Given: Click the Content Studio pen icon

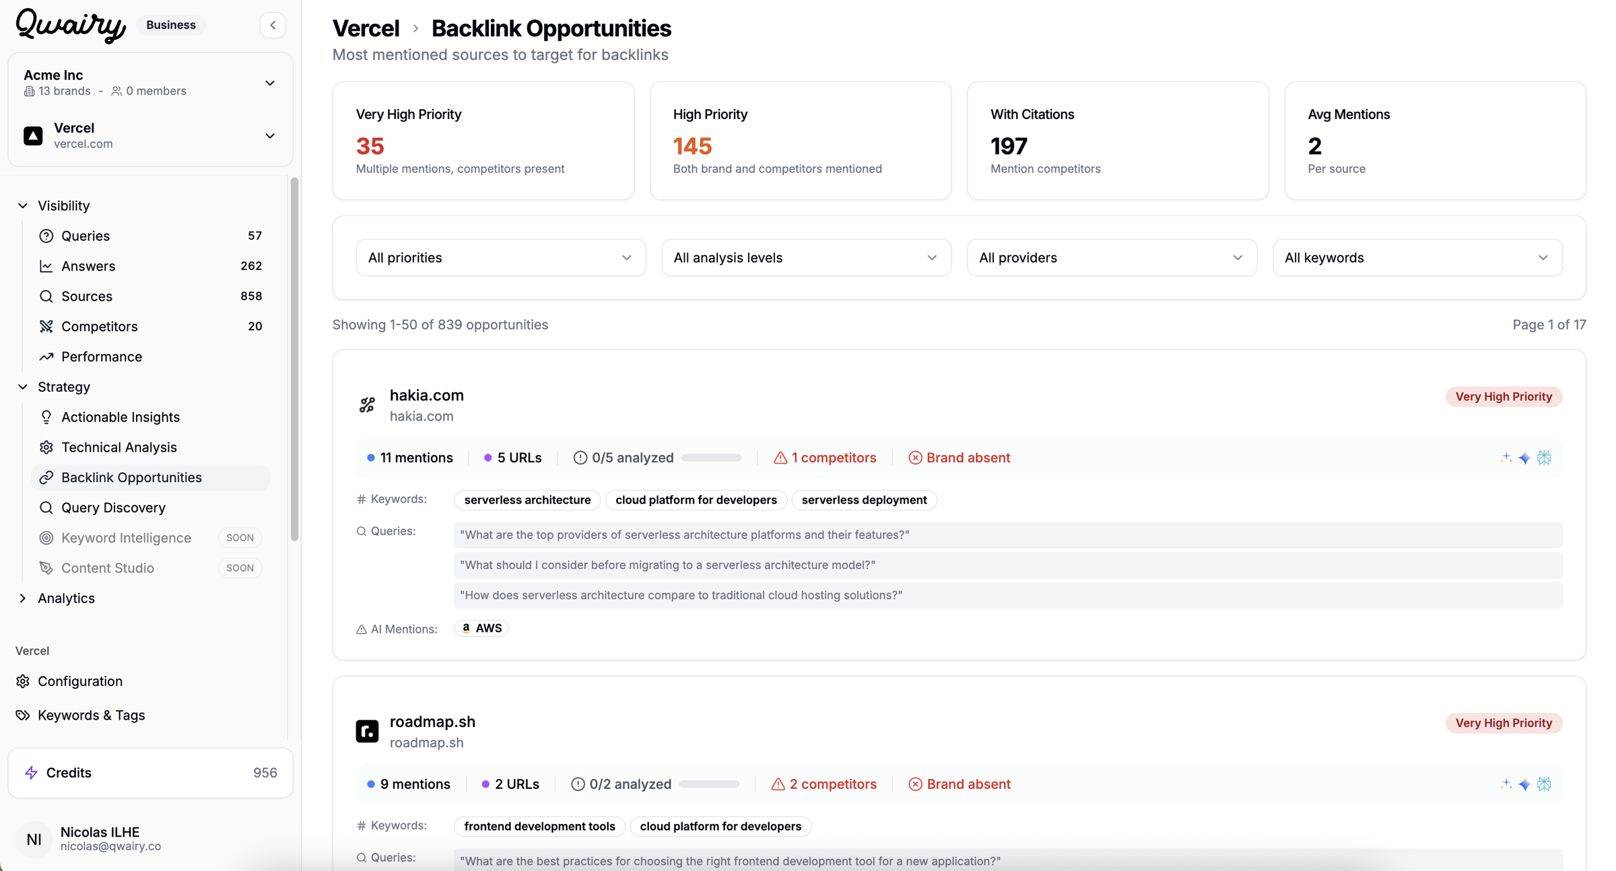Looking at the screenshot, I should 46,568.
